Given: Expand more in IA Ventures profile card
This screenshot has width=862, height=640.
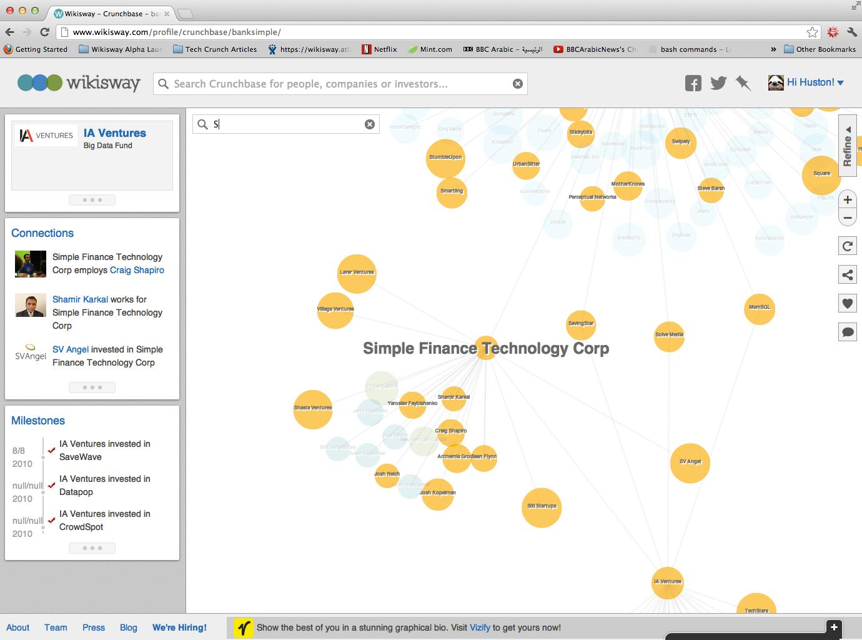Looking at the screenshot, I should tap(92, 200).
